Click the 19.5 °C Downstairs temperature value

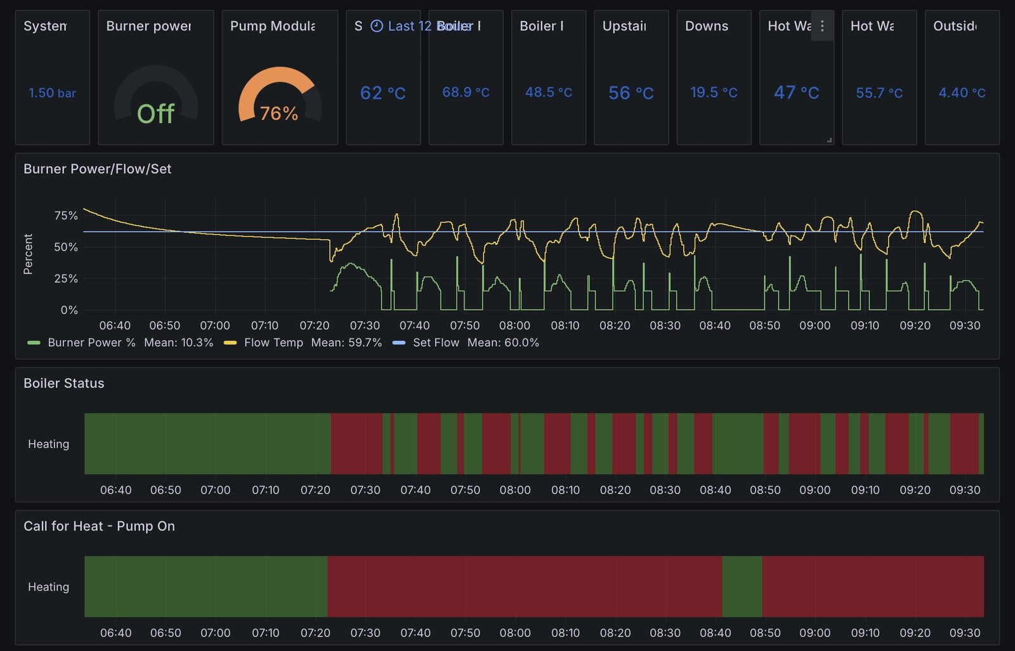pyautogui.click(x=714, y=93)
